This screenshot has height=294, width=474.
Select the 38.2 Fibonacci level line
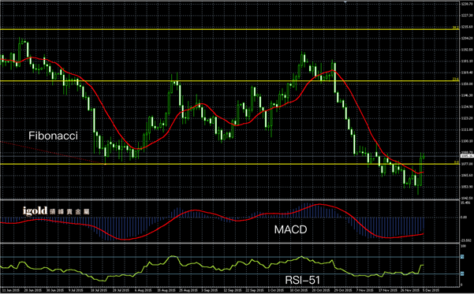(230, 29)
